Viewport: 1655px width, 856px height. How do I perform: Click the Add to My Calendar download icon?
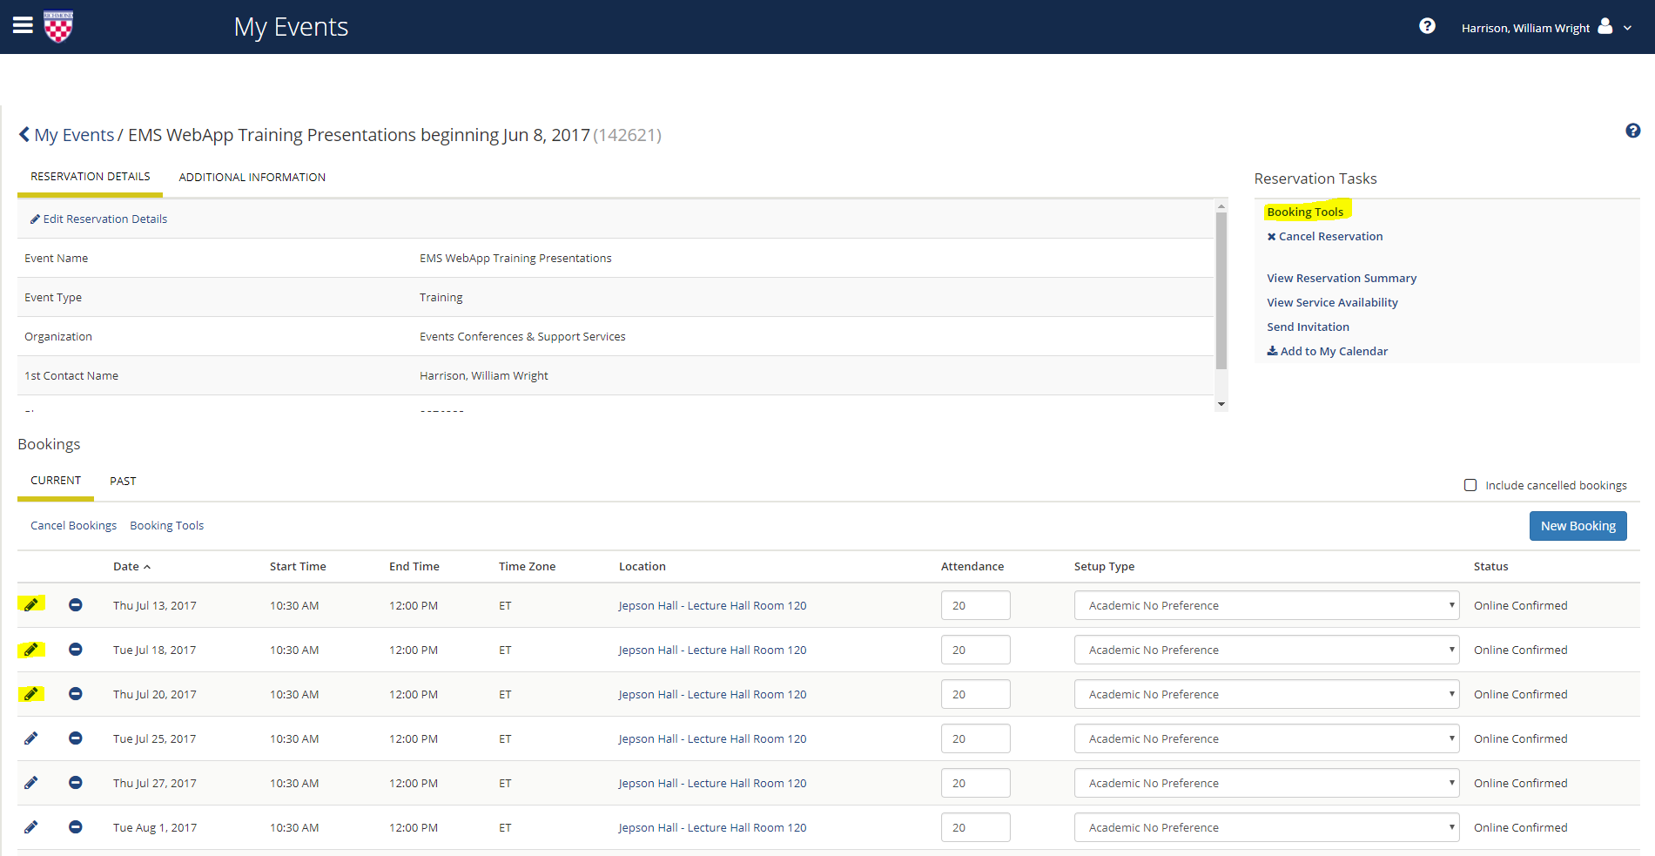(1272, 351)
